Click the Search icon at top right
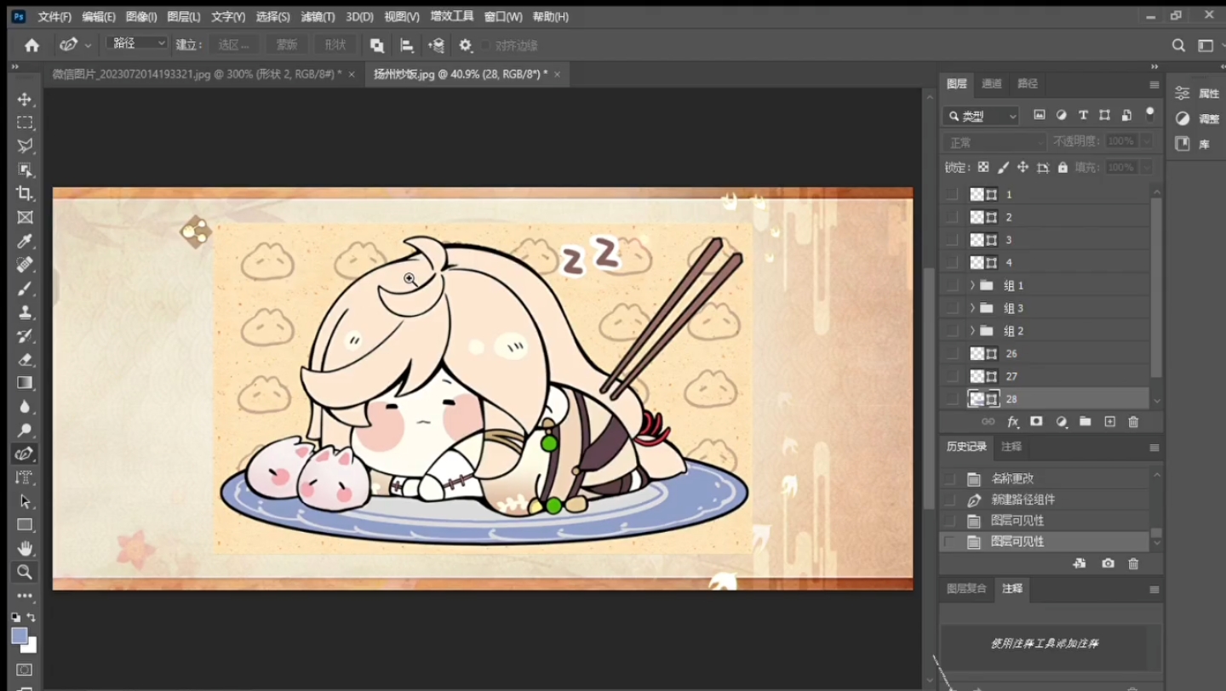Image resolution: width=1226 pixels, height=691 pixels. click(1178, 45)
